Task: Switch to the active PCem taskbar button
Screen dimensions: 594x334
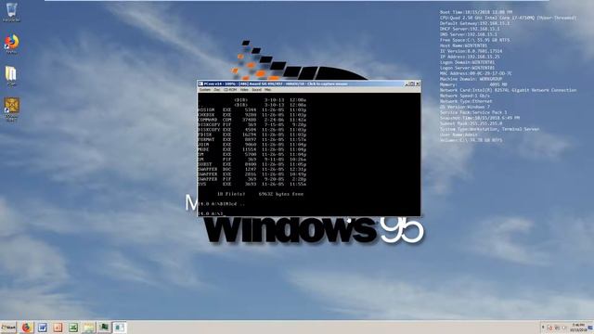Action: pyautogui.click(x=120, y=328)
